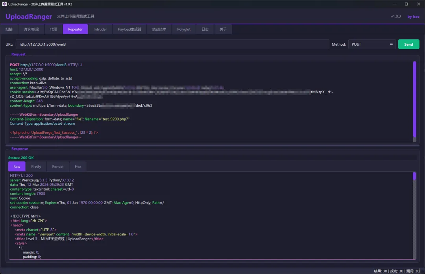Click the closing WebKitFormBoundaryUploadRanger-- line
Screen dimensions: 425x274
(46, 137)
